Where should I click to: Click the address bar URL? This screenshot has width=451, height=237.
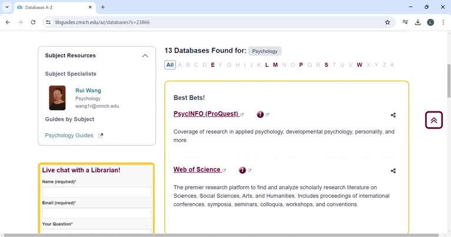(x=102, y=22)
